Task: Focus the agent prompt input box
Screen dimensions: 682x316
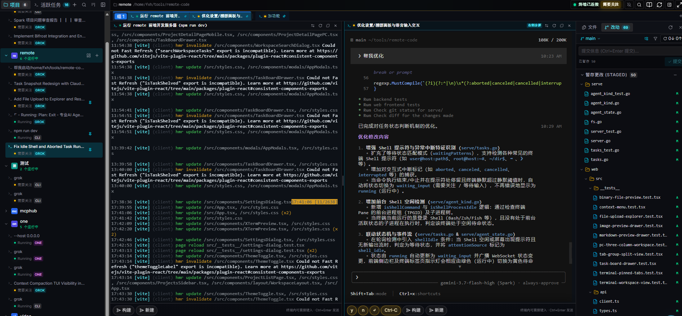Action: pos(458,277)
